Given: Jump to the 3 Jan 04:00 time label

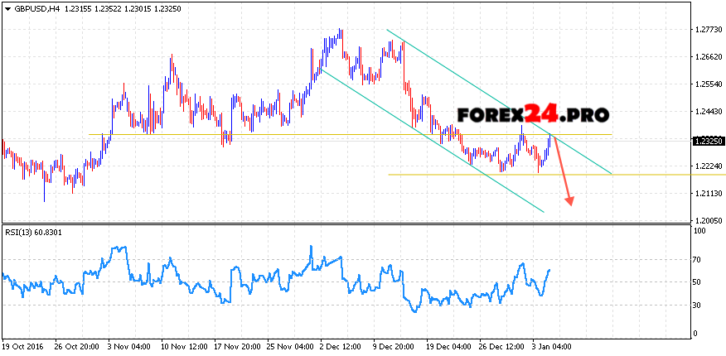Looking at the screenshot, I should click(x=552, y=347).
